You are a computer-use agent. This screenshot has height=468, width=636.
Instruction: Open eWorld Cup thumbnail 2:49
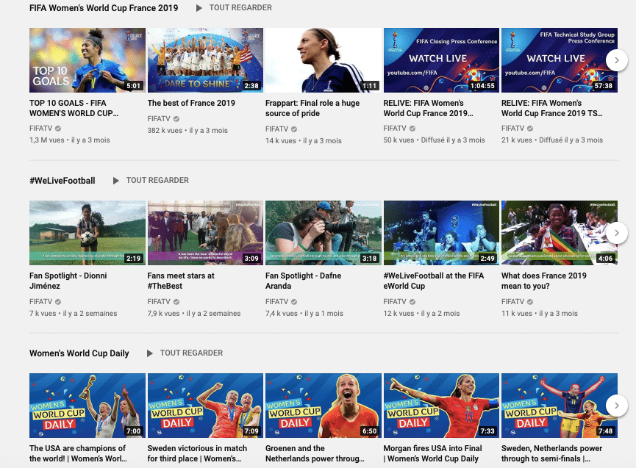click(x=441, y=233)
